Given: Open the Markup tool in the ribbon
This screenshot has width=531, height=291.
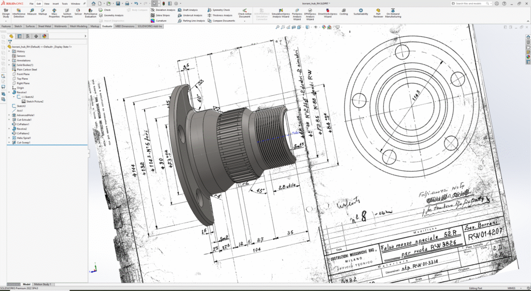Looking at the screenshot, I should tap(43, 12).
